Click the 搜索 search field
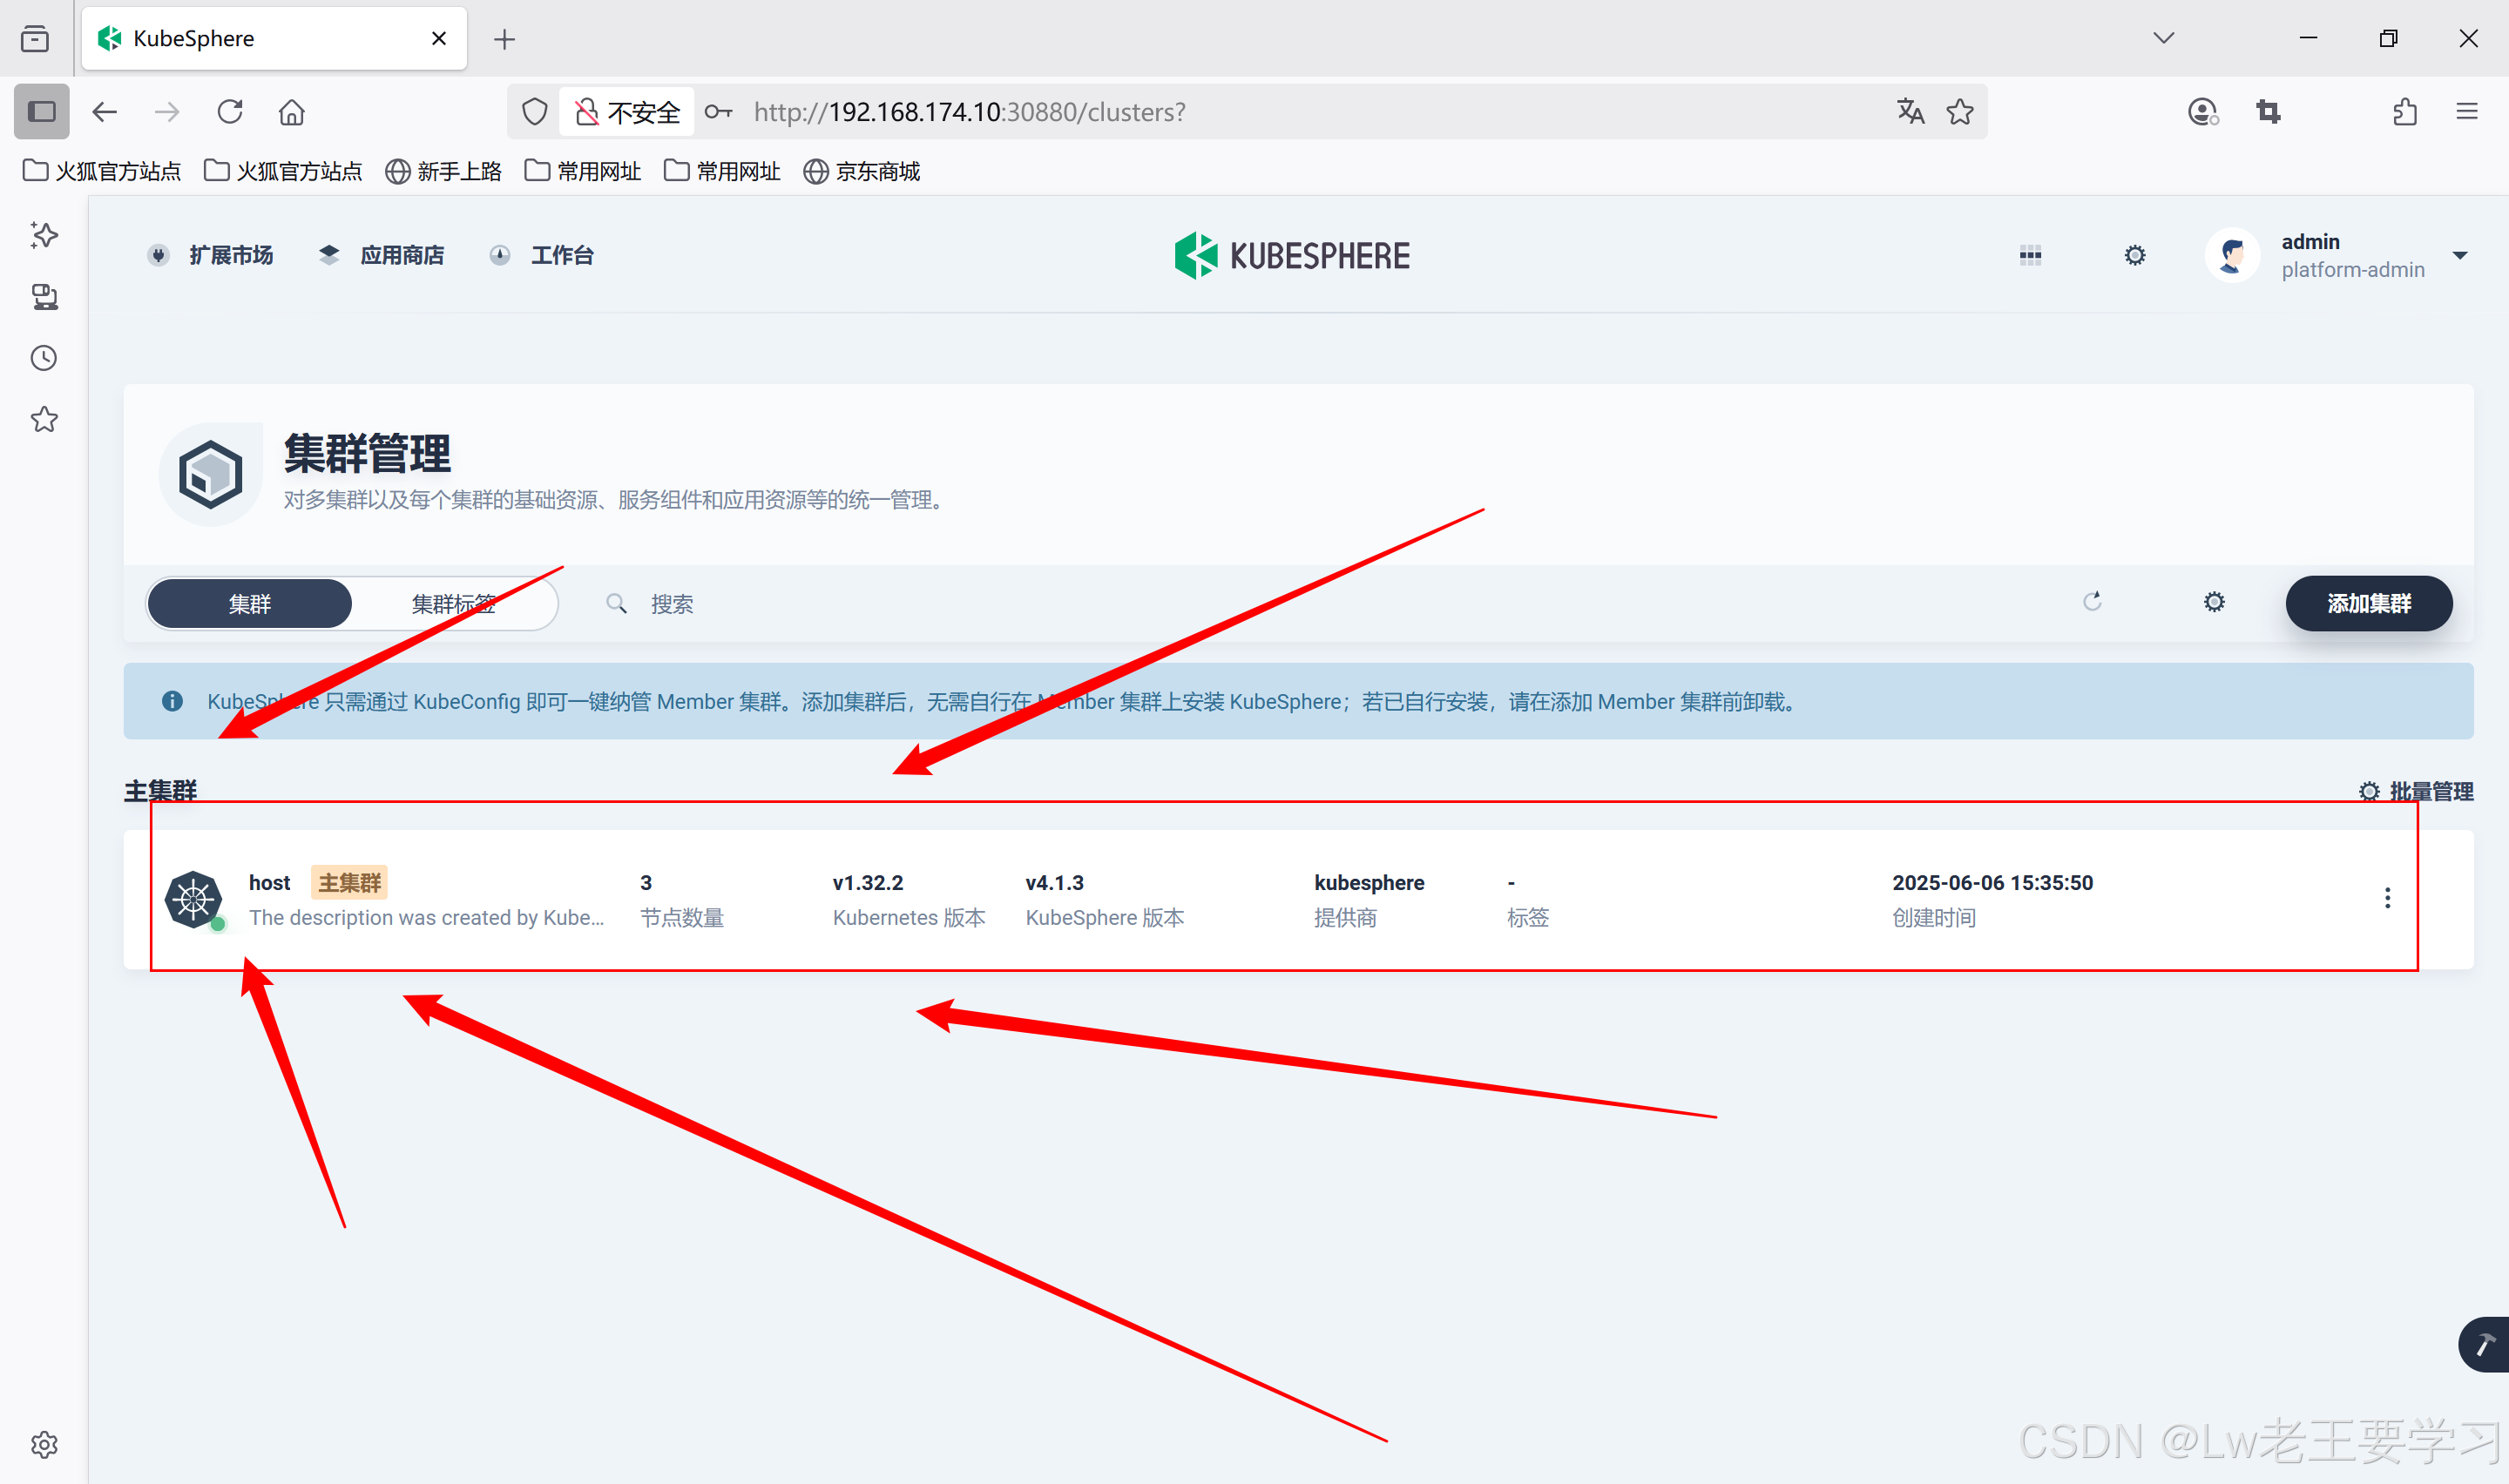2509x1484 pixels. (x=672, y=604)
